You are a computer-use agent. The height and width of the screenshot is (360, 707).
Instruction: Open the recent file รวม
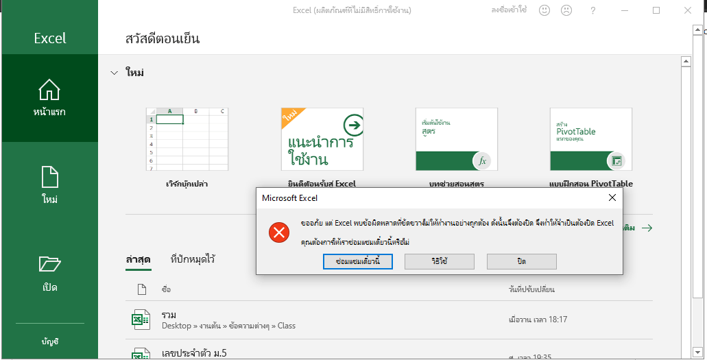[389, 320]
